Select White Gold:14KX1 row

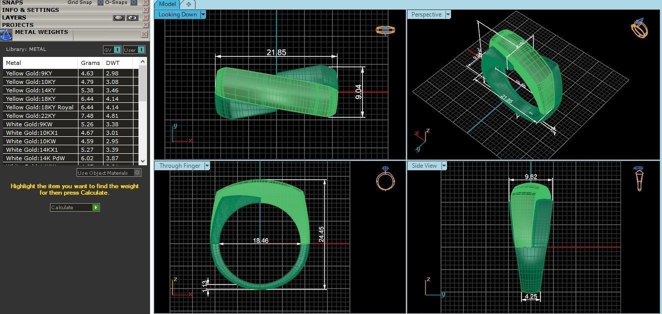pos(70,150)
